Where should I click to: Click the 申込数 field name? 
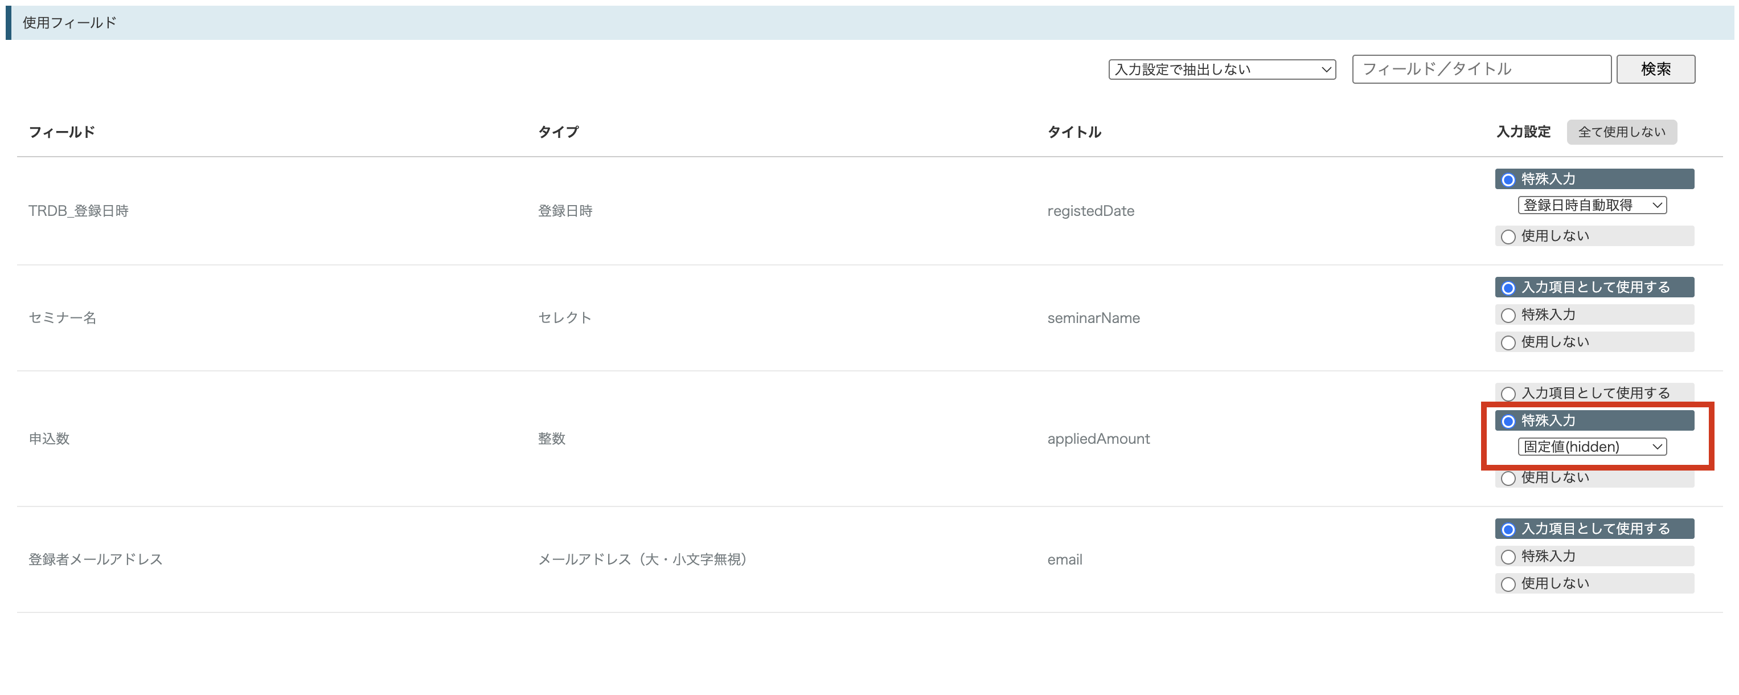tap(48, 438)
